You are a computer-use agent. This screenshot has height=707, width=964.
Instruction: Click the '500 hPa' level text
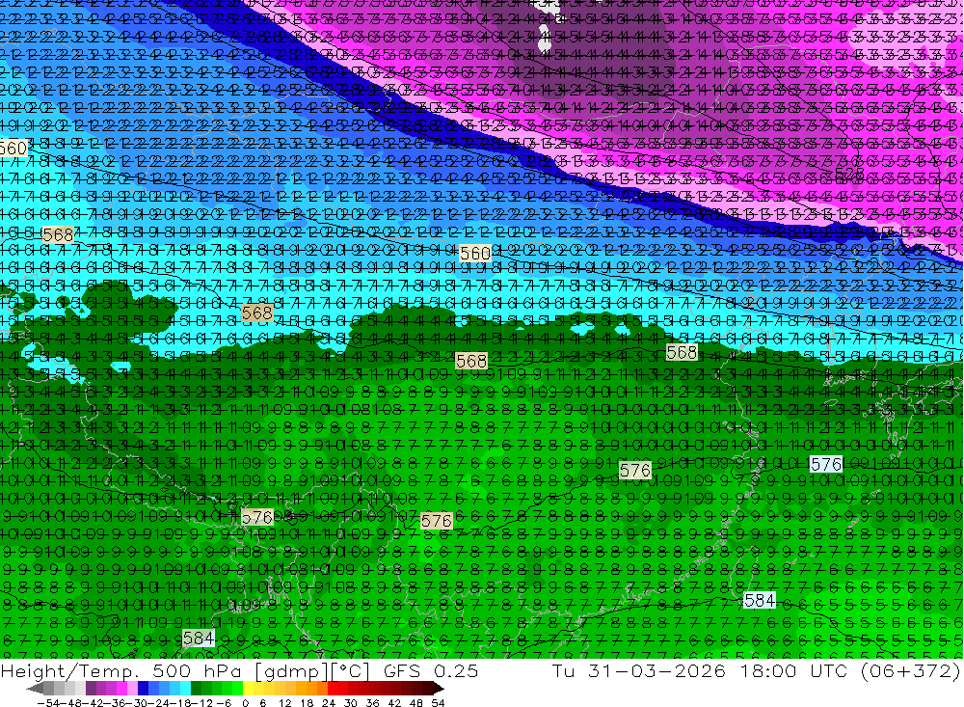pos(197,672)
